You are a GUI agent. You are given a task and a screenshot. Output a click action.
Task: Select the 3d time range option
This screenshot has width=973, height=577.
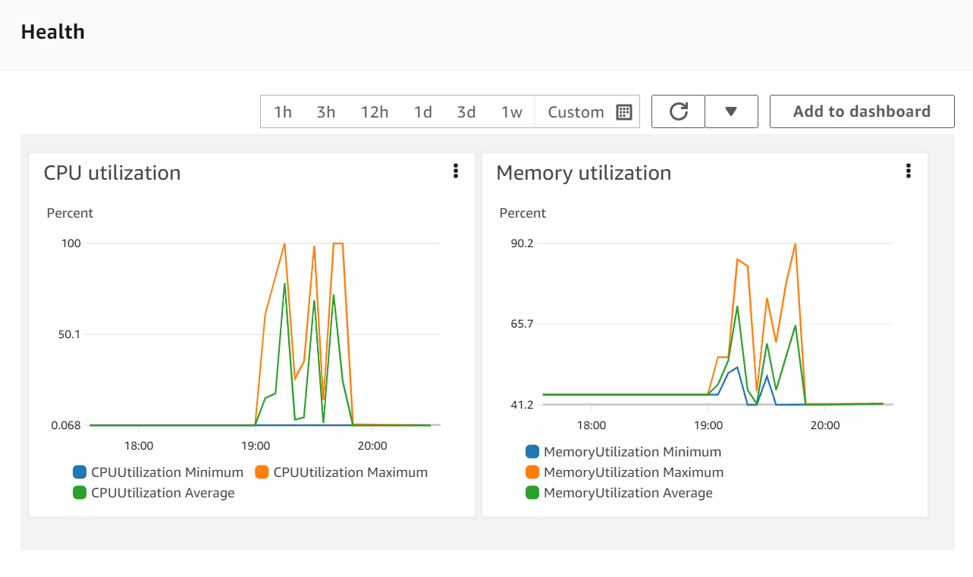coord(466,111)
